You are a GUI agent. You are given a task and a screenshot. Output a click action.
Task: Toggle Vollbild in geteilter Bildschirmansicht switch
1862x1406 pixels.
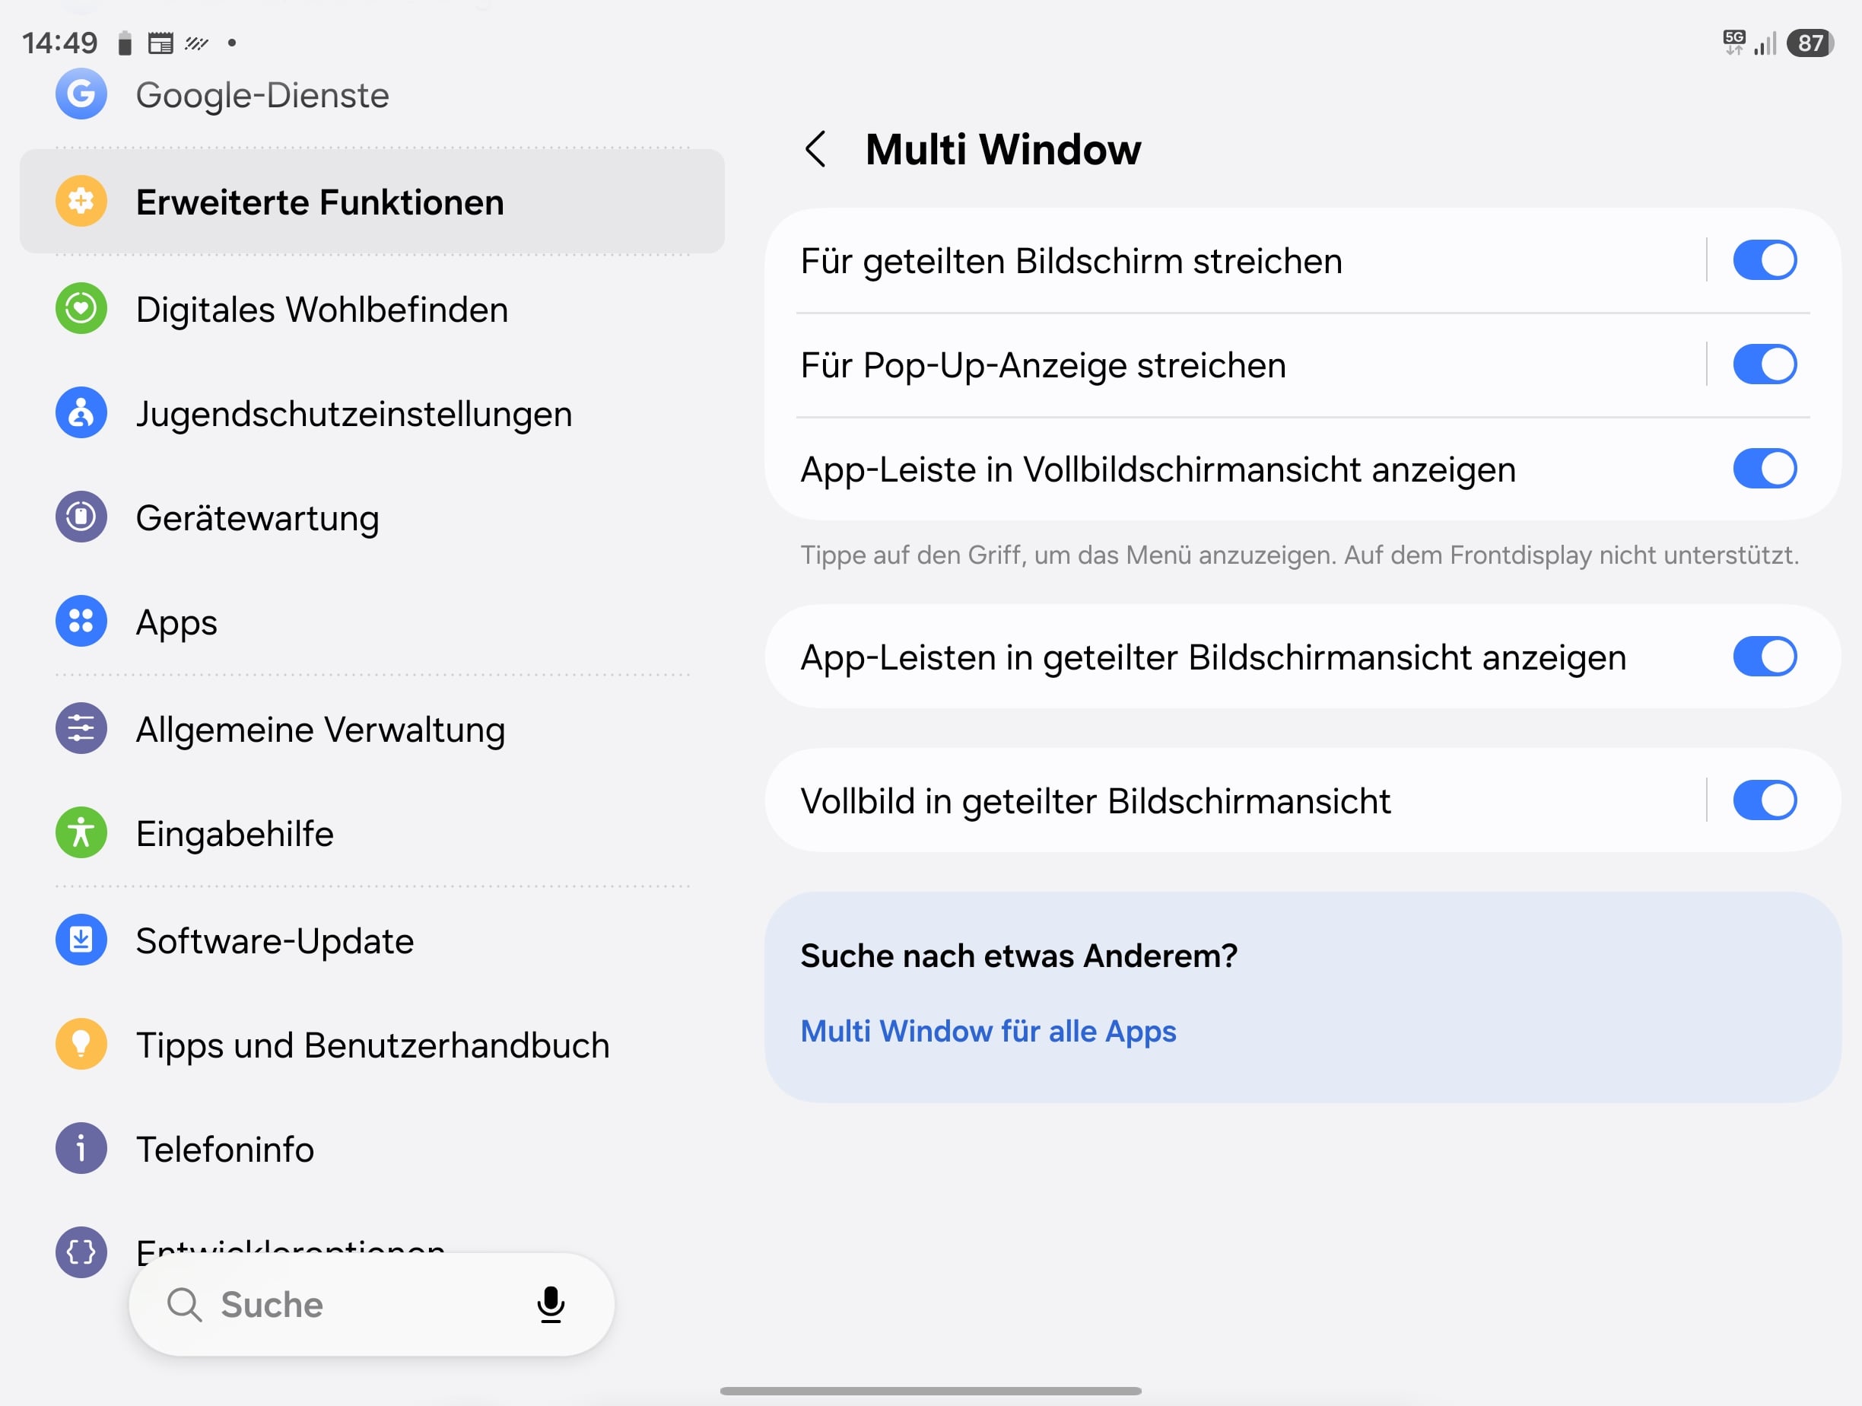[1765, 800]
